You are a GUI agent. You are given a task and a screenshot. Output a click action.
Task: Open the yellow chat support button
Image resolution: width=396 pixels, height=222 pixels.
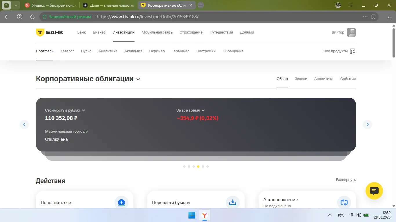374,191
